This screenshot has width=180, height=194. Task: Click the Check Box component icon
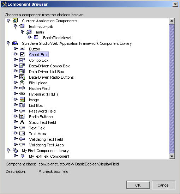coord(22,54)
